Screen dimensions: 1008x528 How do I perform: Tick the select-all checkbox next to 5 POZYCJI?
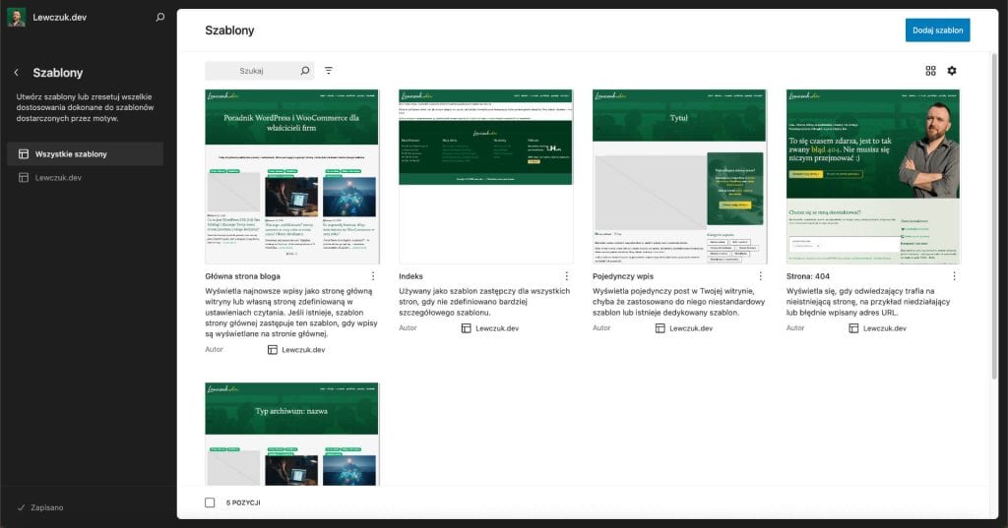point(210,502)
